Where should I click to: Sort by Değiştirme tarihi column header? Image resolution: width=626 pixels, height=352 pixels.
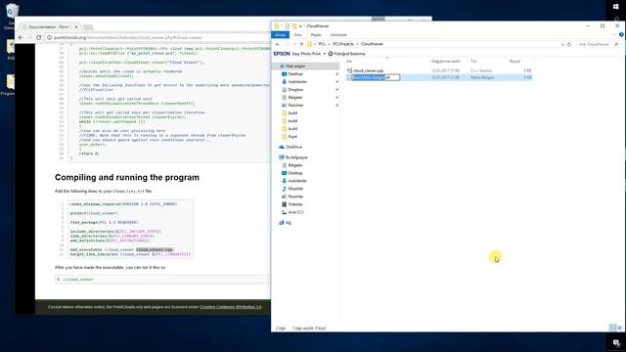tap(446, 61)
